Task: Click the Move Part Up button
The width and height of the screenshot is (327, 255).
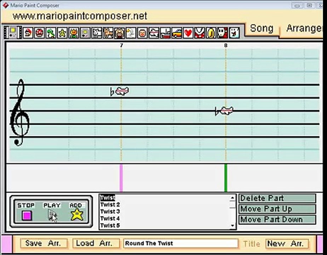Action: point(277,209)
